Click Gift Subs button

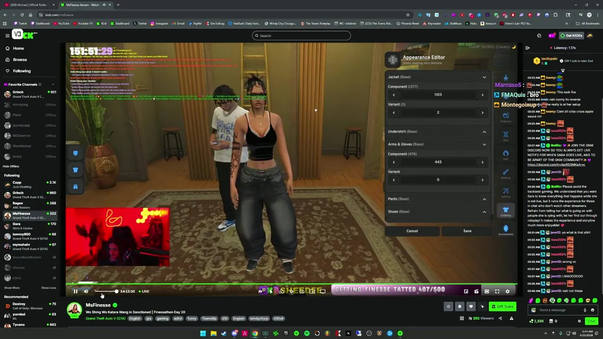(x=502, y=307)
